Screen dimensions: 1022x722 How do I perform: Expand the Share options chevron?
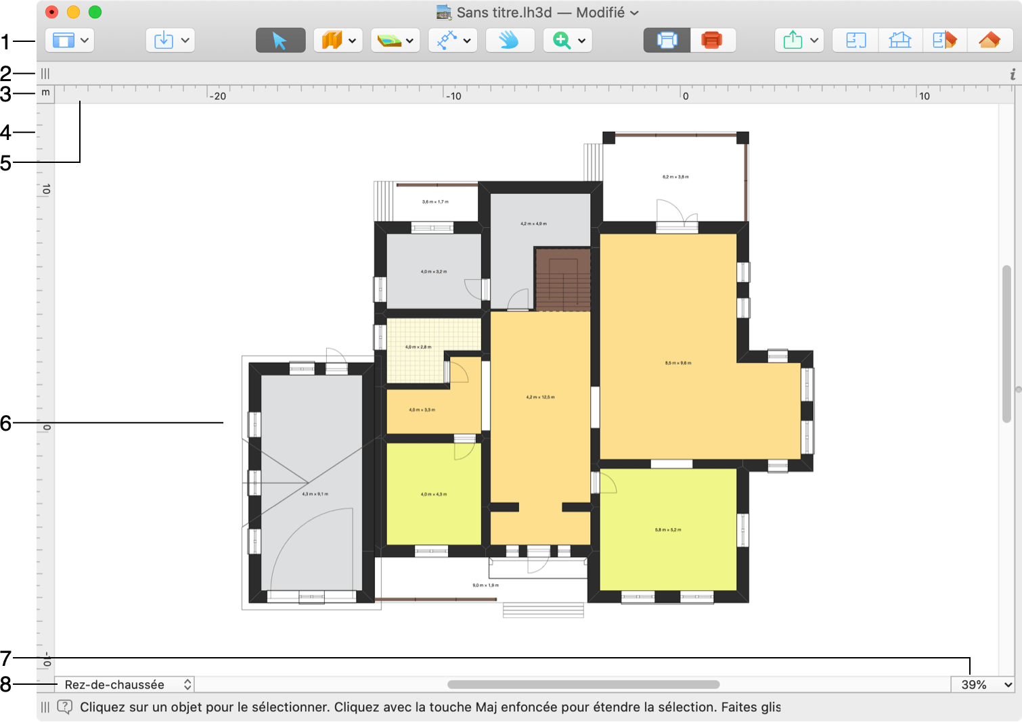pos(814,41)
